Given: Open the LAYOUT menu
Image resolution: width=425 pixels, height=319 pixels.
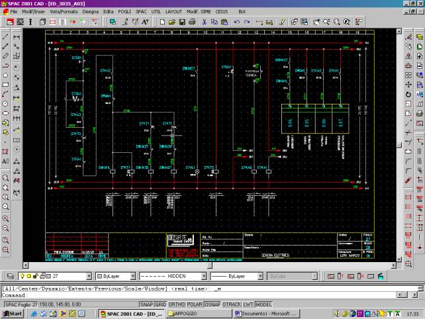Looking at the screenshot, I should point(173,12).
